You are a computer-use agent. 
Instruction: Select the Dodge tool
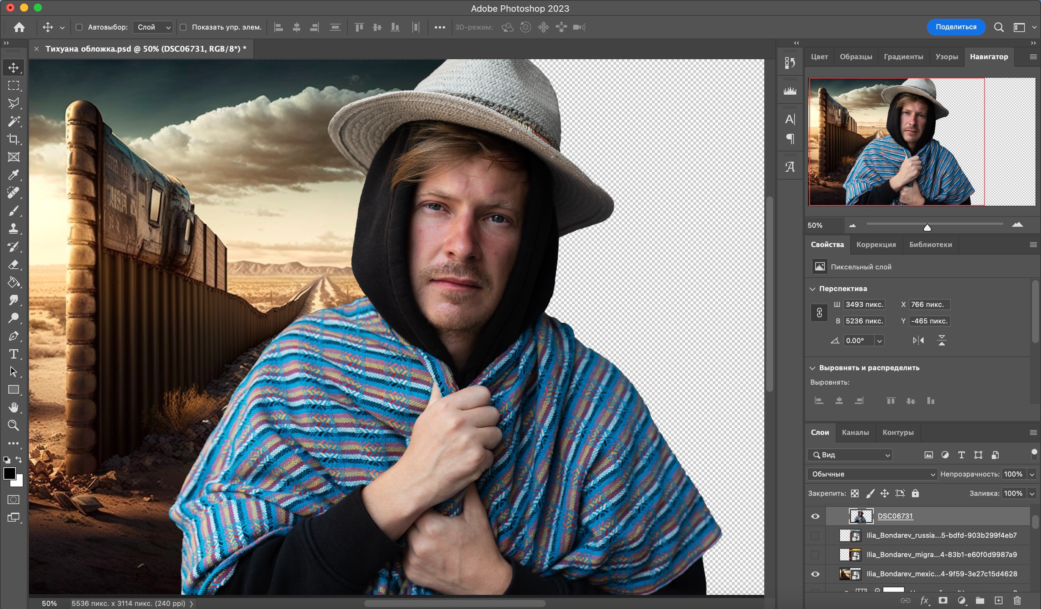[13, 318]
